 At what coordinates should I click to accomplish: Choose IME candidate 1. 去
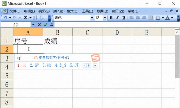(x=22, y=65)
